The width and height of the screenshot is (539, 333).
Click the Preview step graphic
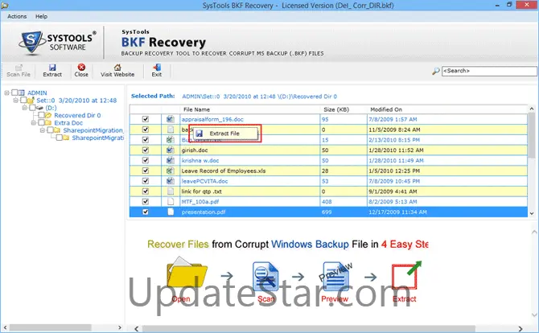click(335, 277)
